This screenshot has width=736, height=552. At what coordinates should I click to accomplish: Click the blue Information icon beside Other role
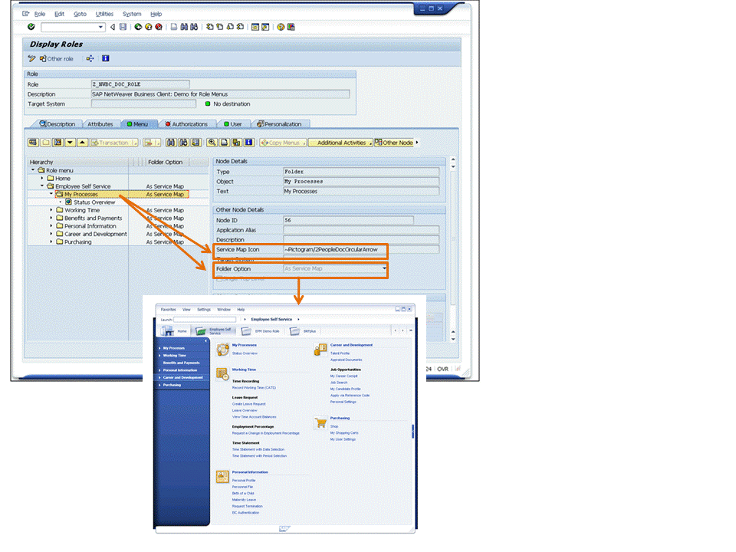[106, 58]
